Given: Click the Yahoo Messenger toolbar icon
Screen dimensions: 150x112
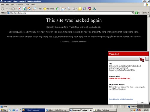Looking at the screenshot, I should (x=89, y=9).
